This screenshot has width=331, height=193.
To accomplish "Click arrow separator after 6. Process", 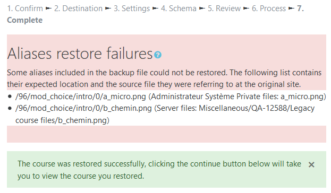I will 292,8.
